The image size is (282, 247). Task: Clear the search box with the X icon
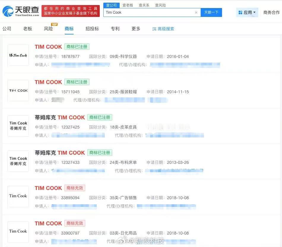coord(196,12)
